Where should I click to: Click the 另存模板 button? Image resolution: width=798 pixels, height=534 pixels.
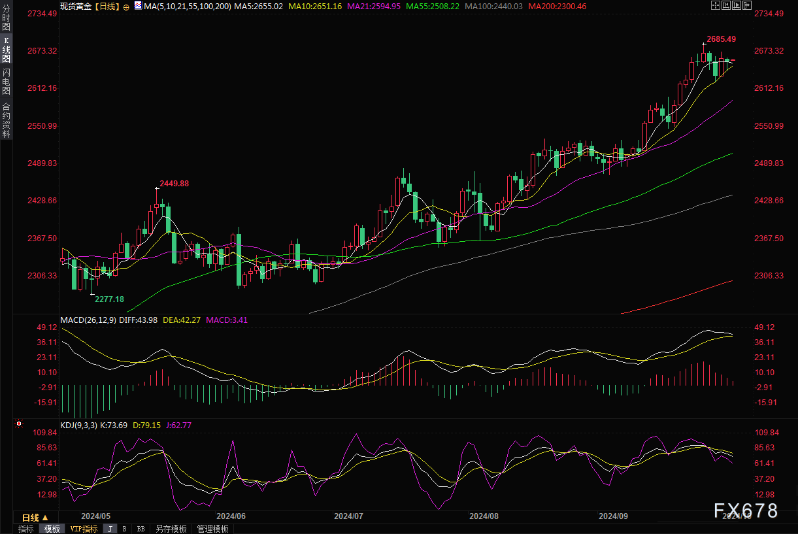pos(171,529)
